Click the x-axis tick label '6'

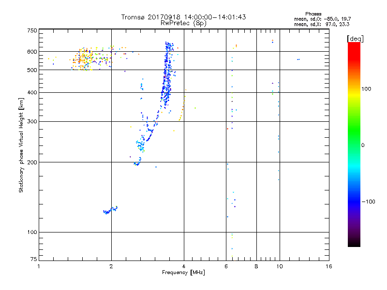coord(226,267)
